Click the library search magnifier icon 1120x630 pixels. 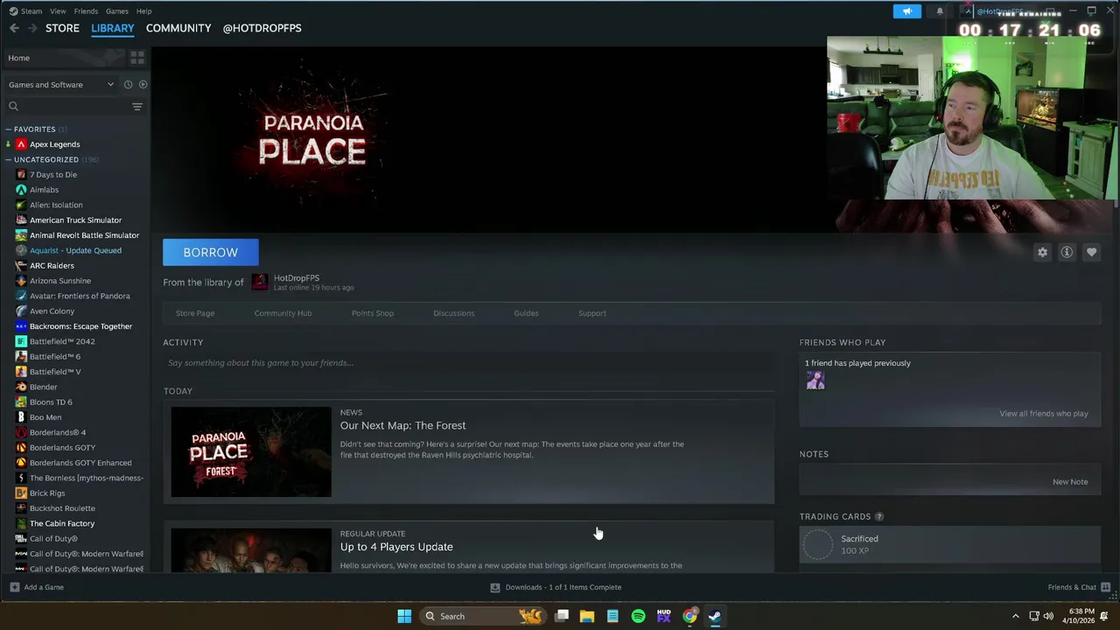(x=13, y=107)
